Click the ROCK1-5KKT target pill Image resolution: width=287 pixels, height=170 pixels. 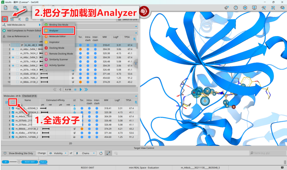(x=30, y=162)
